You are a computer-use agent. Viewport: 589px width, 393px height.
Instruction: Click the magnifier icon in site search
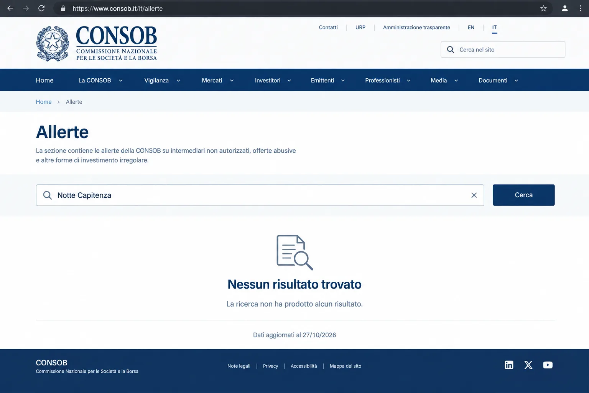(x=451, y=50)
